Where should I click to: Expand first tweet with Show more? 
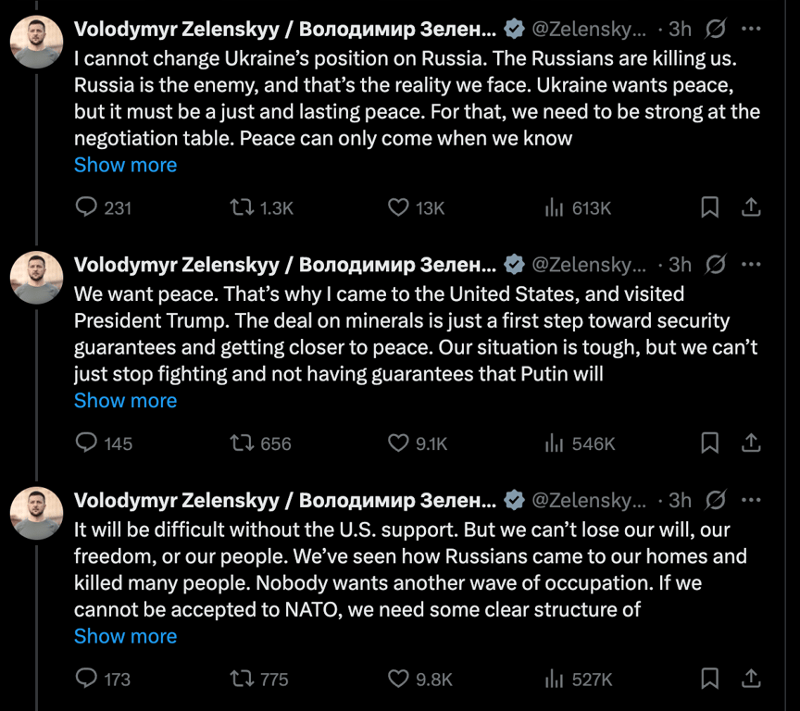125,165
